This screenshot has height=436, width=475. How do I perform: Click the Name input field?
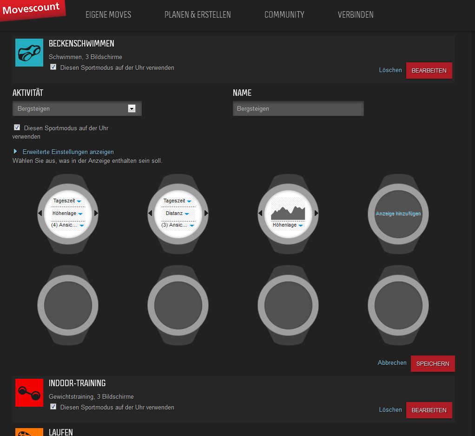click(x=298, y=108)
